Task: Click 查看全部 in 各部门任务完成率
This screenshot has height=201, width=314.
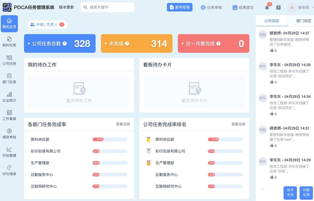Action: [123, 124]
